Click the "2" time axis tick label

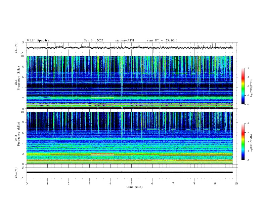click(x=69, y=183)
